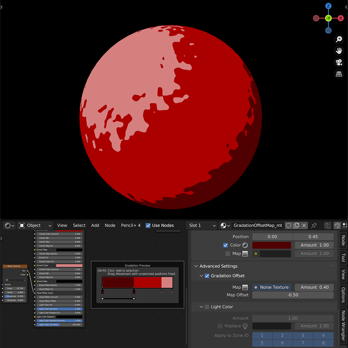Image resolution: width=348 pixels, height=348 pixels.
Task: Click Zone ID 3 button
Action: pyautogui.click(x=303, y=335)
